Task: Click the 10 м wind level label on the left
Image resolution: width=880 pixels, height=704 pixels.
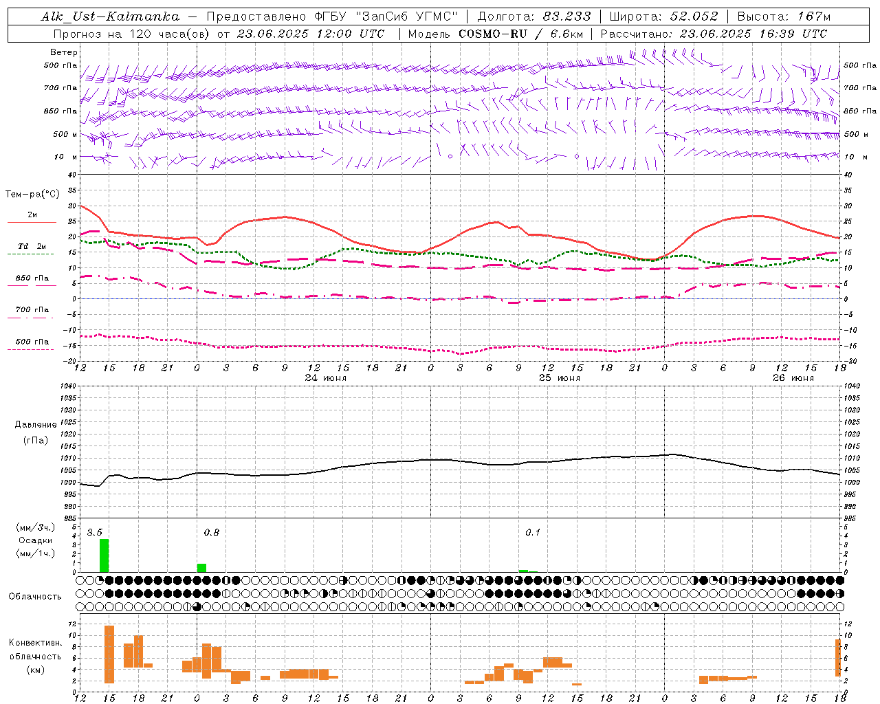Action: tap(65, 157)
